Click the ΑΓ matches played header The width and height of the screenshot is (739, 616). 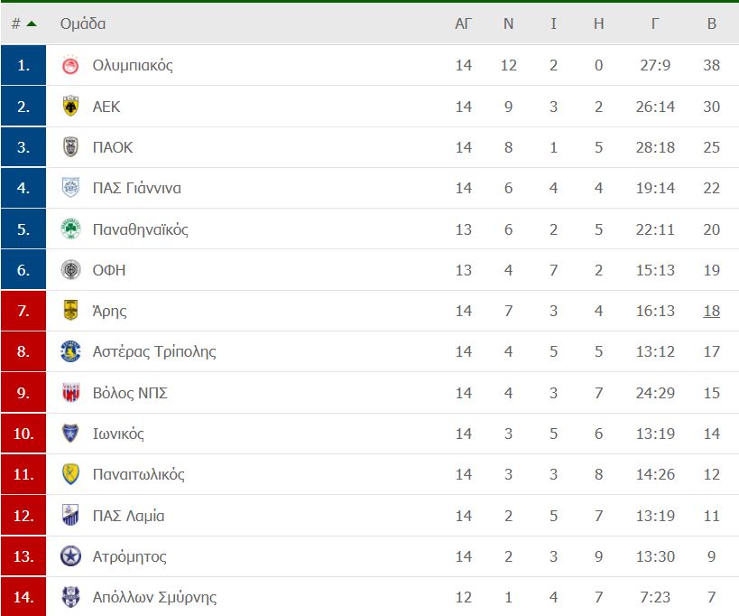click(463, 23)
